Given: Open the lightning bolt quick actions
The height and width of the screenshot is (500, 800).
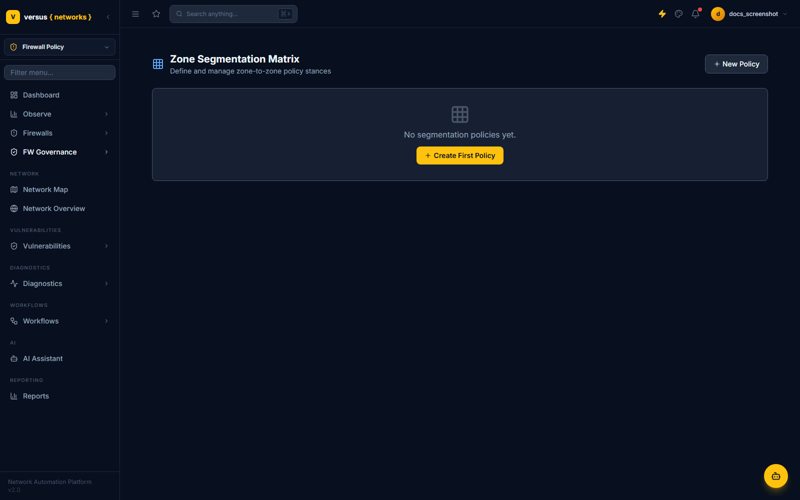Looking at the screenshot, I should coord(662,14).
